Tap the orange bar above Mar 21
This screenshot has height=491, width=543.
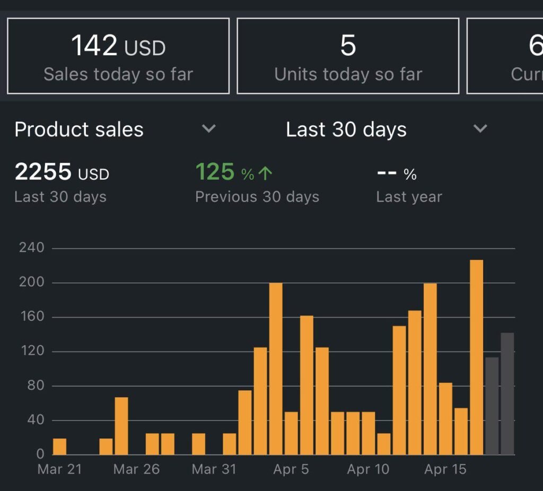click(60, 446)
